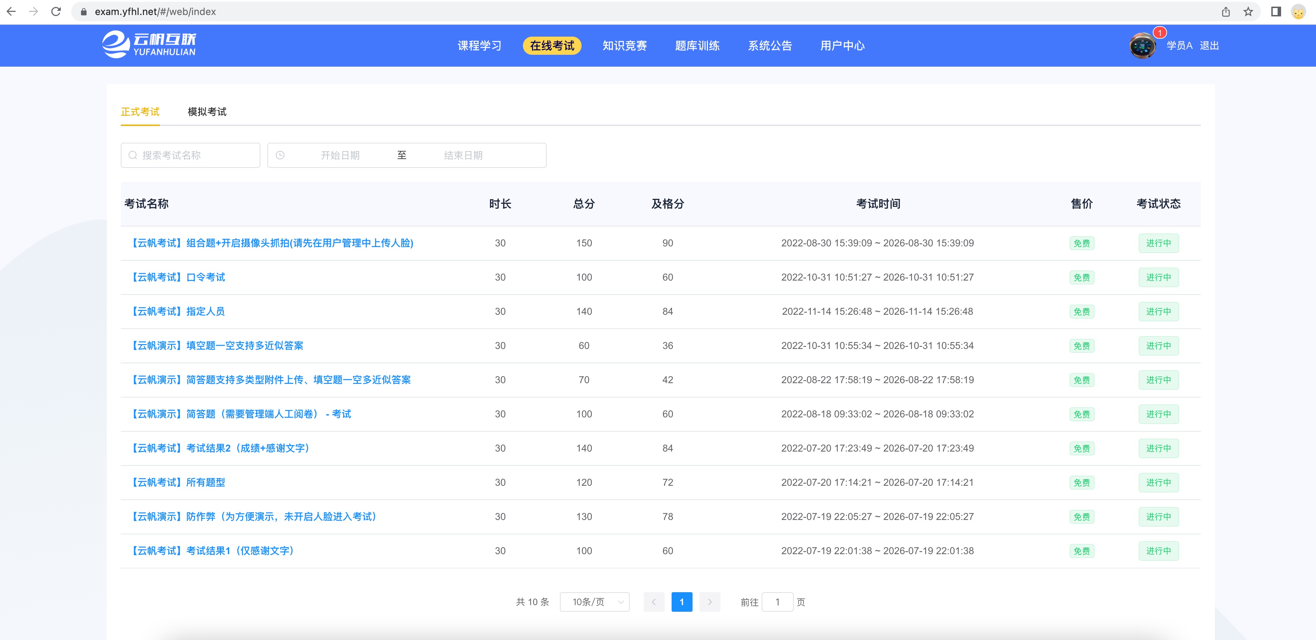Screen dimensions: 1316x640
Task: Click 进行中 status for 防作弊 row
Action: [1158, 517]
